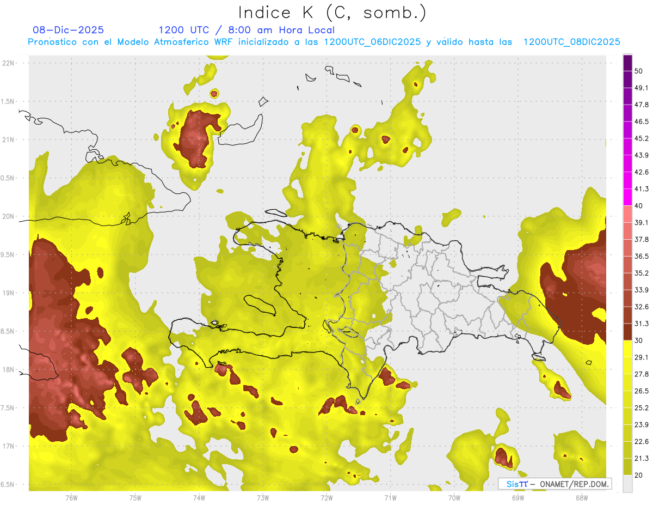Click the '17N' latitude label

point(8,446)
